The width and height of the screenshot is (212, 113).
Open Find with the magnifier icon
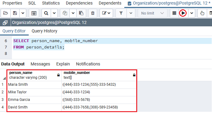pos(46,13)
